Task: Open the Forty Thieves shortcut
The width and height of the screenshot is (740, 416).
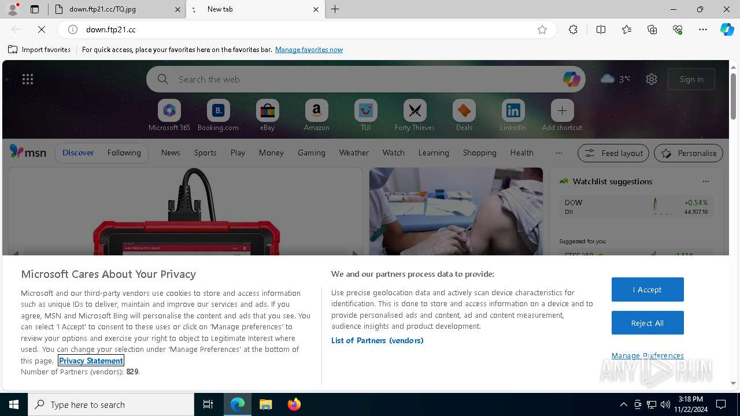Action: [x=415, y=116]
